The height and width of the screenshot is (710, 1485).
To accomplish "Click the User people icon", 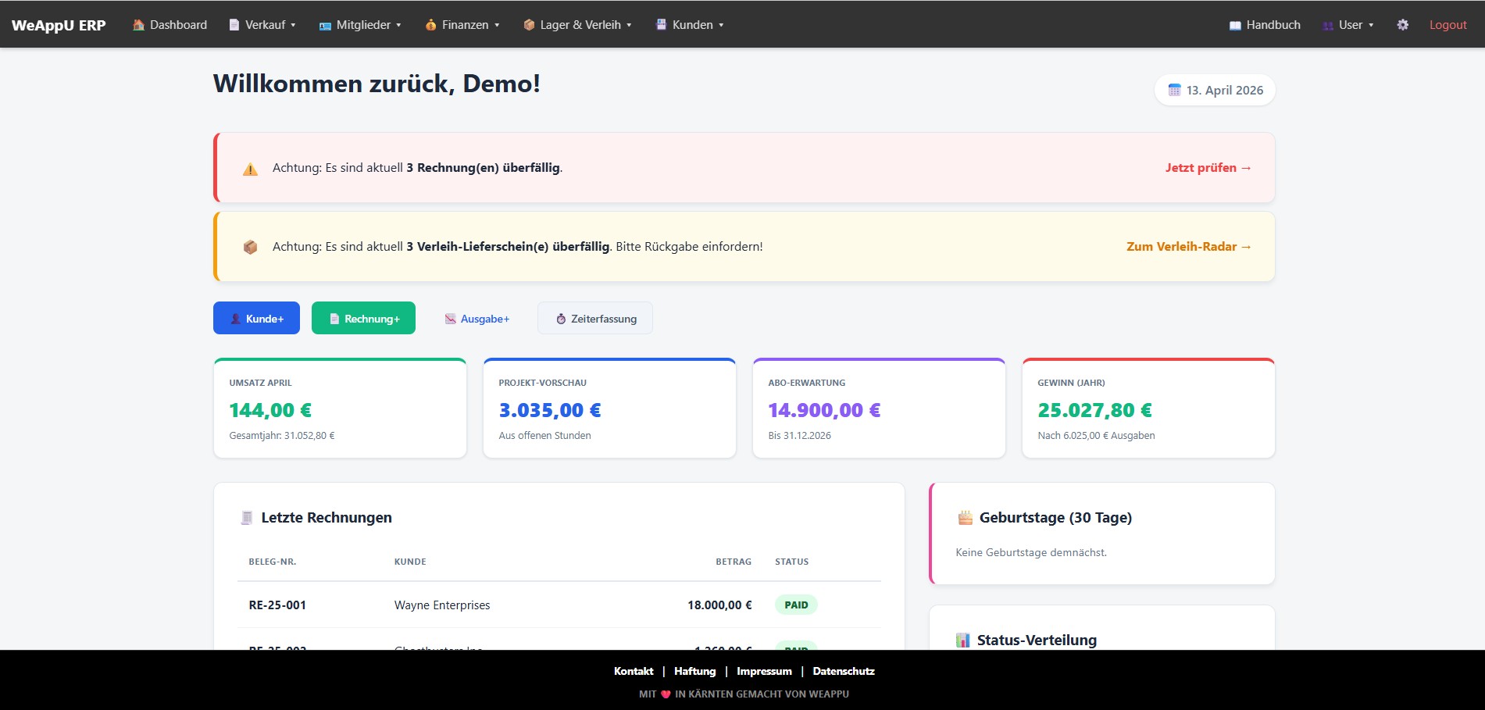I will click(x=1327, y=25).
